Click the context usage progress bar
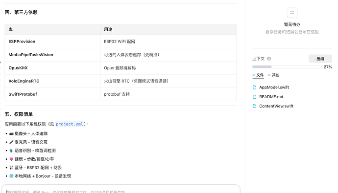This screenshot has height=193, width=338. pyautogui.click(x=287, y=67)
